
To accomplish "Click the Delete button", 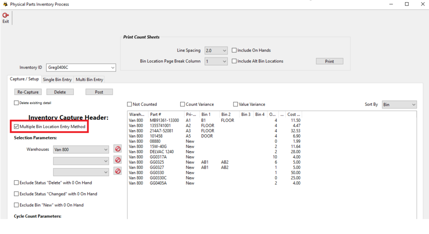I will click(x=60, y=92).
